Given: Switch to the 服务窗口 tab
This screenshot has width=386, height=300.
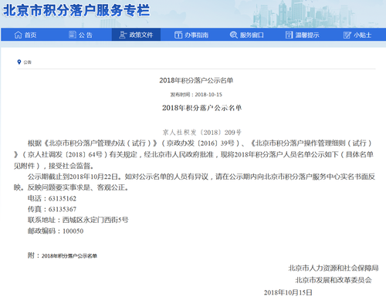Looking at the screenshot, I should tap(246, 35).
